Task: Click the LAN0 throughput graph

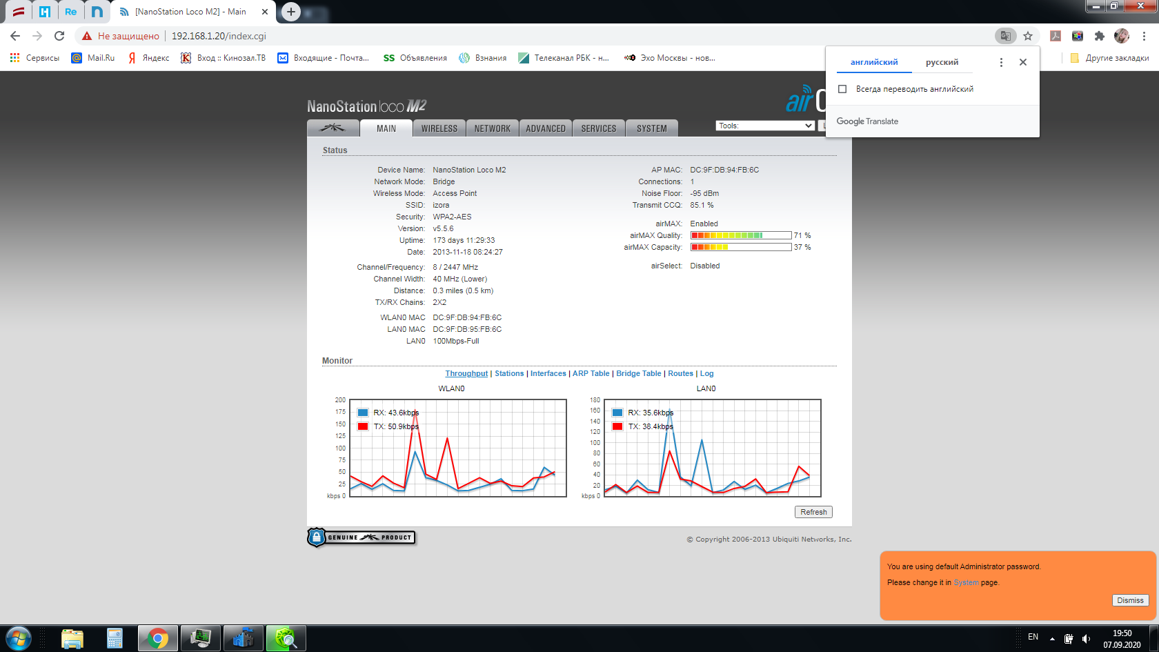Action: 713,448
